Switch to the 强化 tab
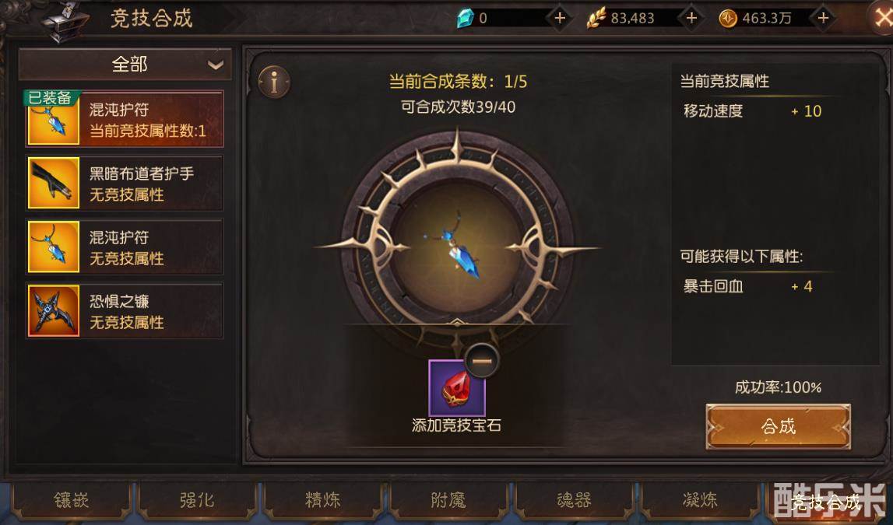Image resolution: width=893 pixels, height=525 pixels. [197, 501]
